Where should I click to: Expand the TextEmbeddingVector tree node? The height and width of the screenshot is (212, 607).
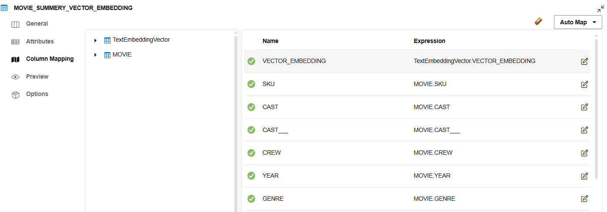[x=95, y=40]
